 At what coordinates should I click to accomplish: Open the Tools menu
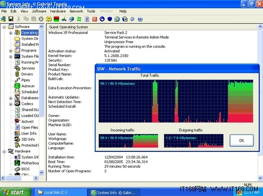[x=91, y=11]
